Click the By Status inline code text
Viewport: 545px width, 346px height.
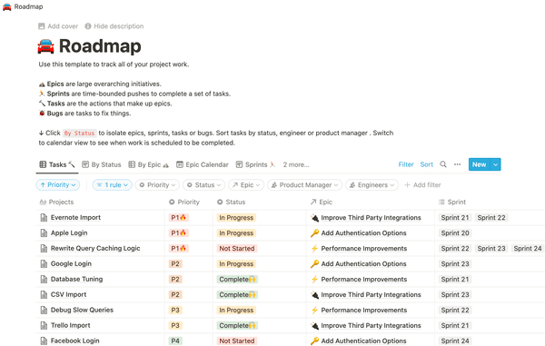tap(79, 133)
